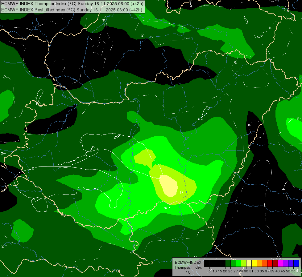This screenshot has height=277, width=302.
Task: Click the purple 45–50 legend swatch
Action: tap(286, 263)
